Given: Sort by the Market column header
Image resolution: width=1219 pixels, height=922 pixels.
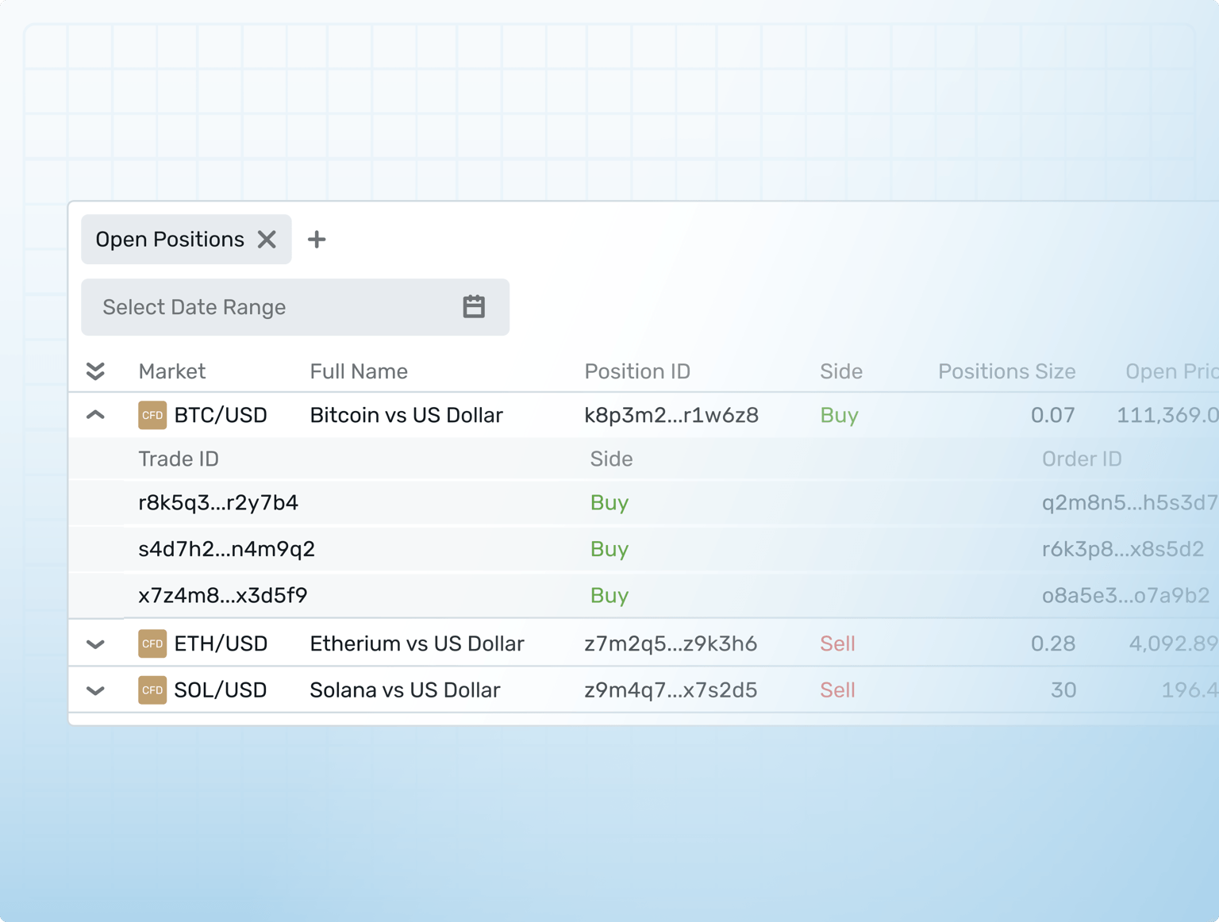Looking at the screenshot, I should click(172, 371).
